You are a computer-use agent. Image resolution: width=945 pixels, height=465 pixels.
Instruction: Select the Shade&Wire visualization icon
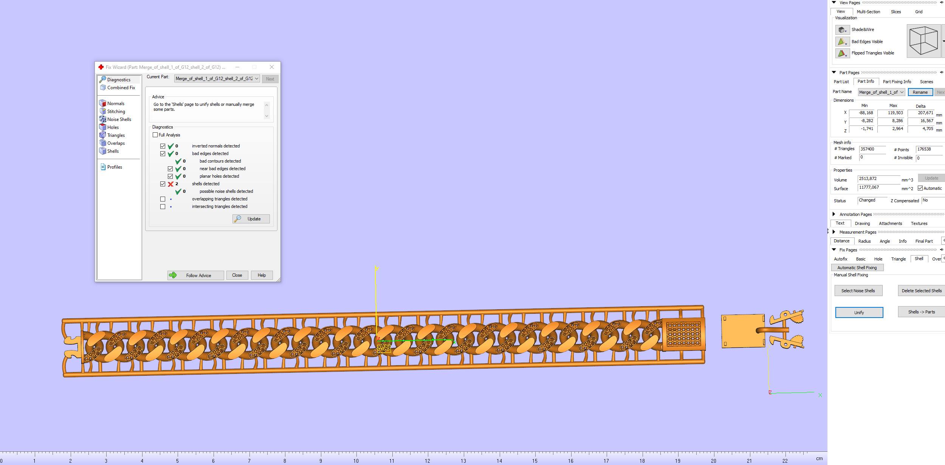pos(842,29)
